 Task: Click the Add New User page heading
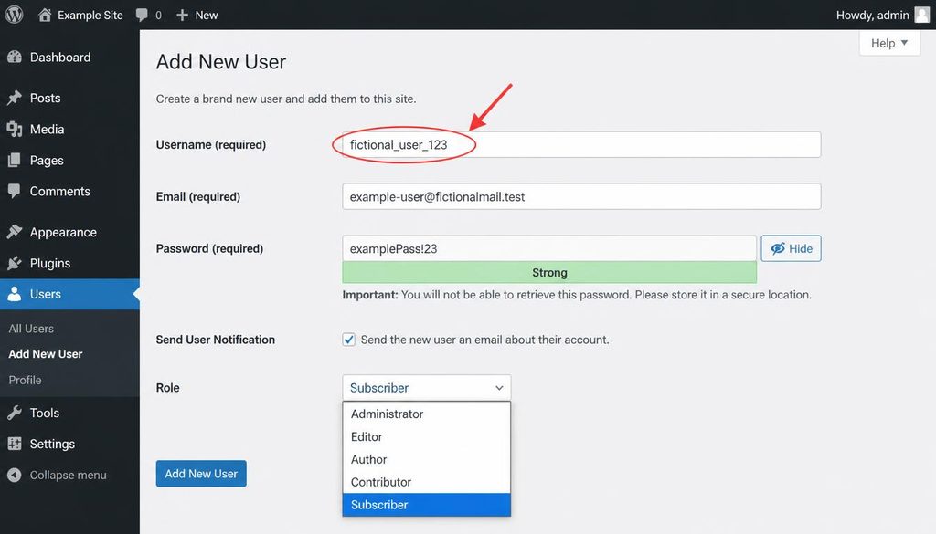click(221, 62)
